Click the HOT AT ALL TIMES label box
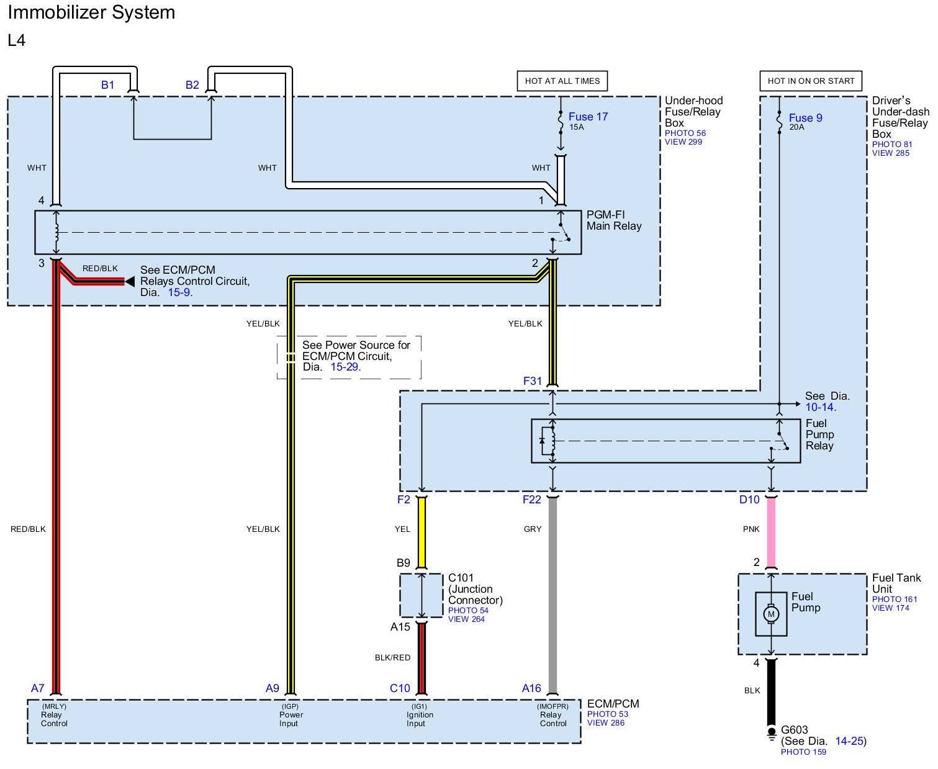 pos(562,81)
